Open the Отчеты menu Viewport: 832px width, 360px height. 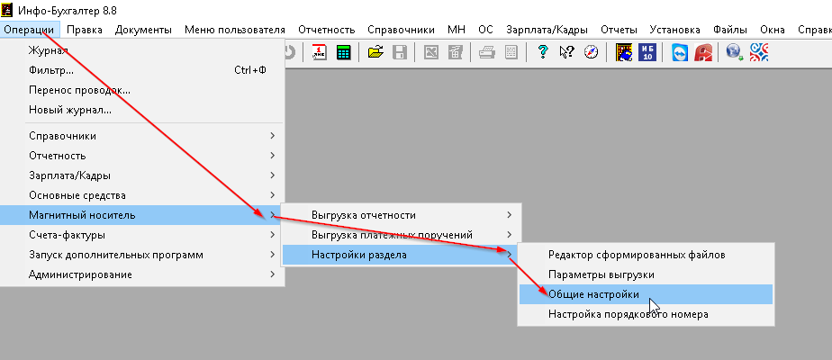tap(619, 30)
